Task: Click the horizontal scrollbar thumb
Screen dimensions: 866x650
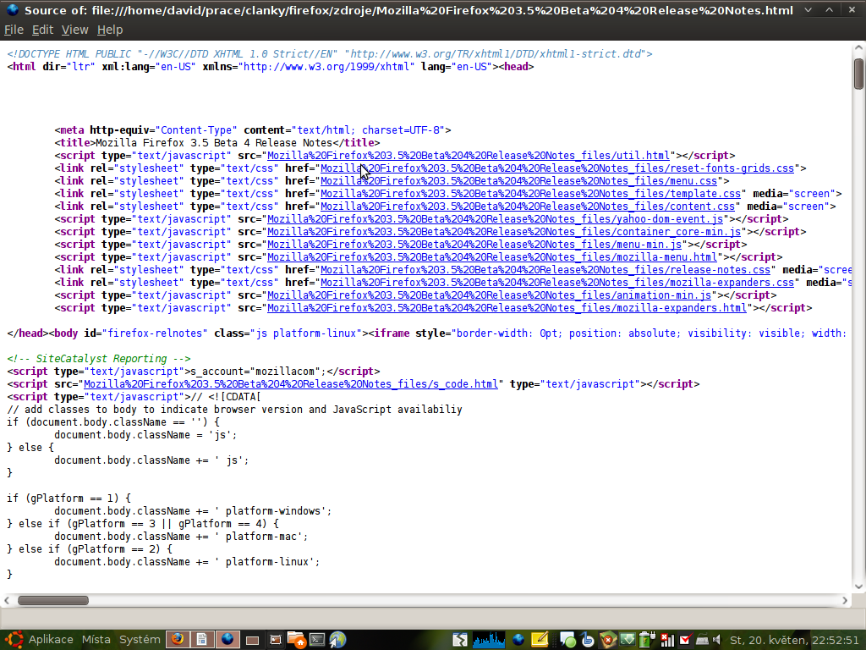Action: click(x=53, y=600)
